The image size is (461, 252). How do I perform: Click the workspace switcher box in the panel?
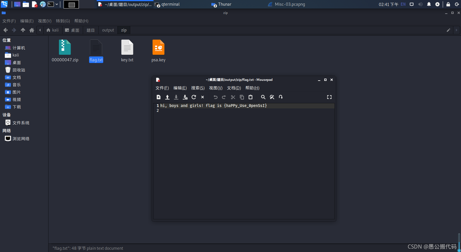click(71, 4)
